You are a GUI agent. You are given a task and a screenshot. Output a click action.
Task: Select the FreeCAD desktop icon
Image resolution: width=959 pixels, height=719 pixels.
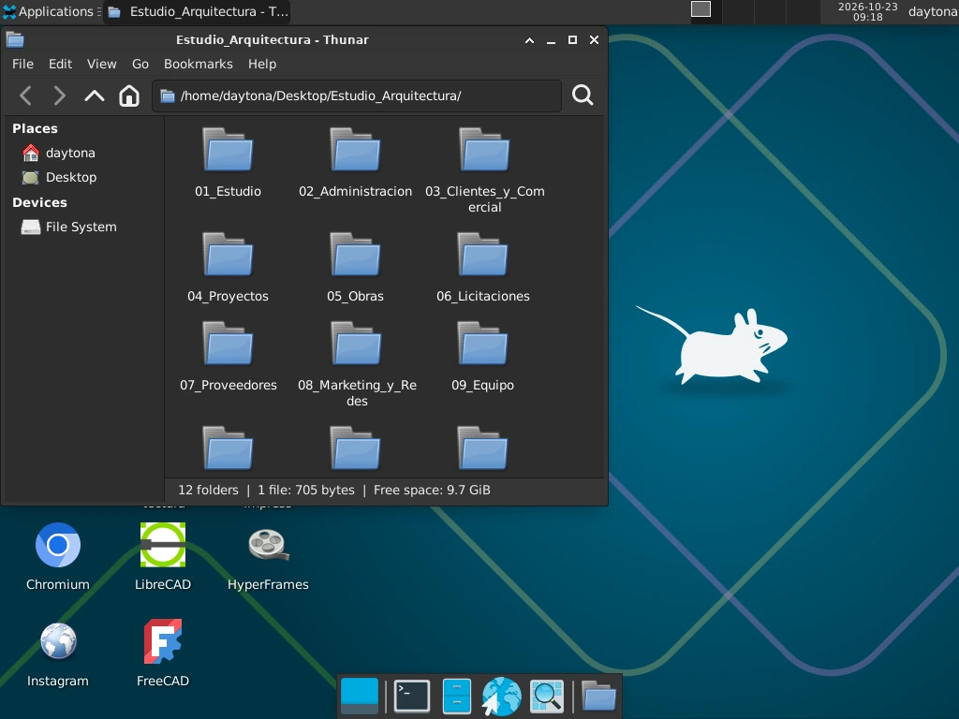tap(163, 654)
